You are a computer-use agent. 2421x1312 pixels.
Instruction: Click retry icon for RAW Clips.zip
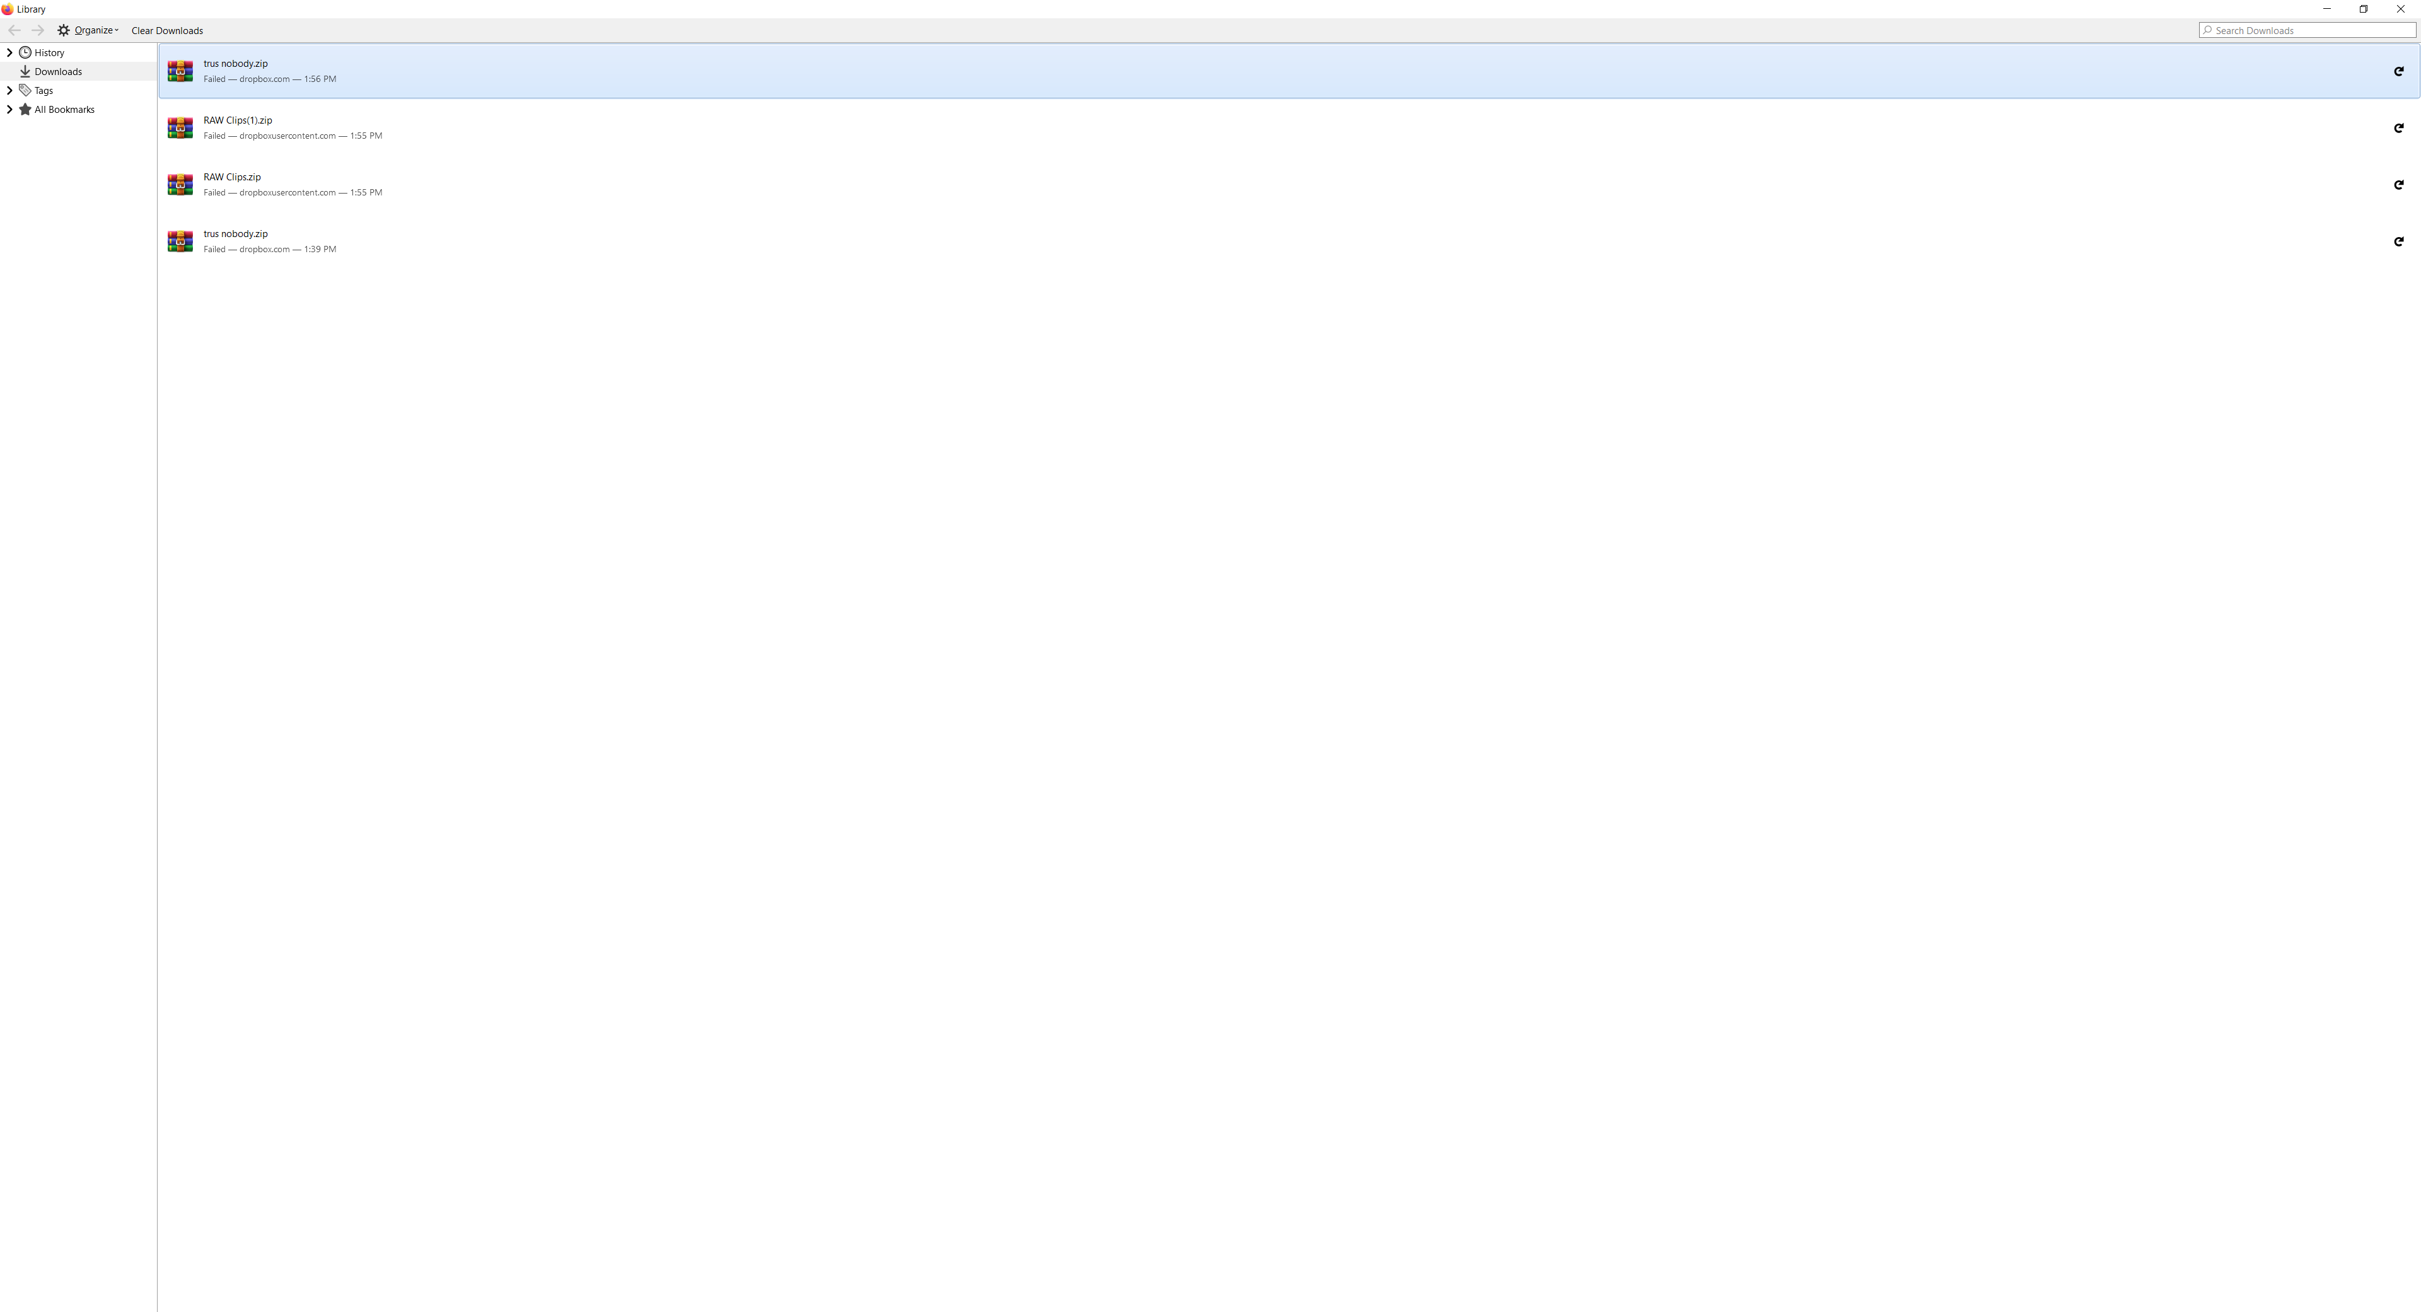[x=2400, y=184]
